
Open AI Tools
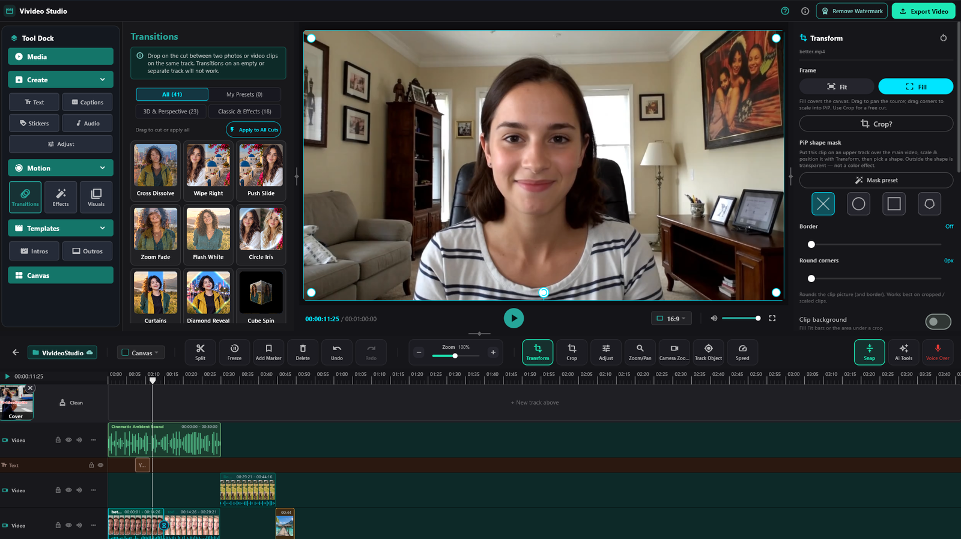[903, 352]
